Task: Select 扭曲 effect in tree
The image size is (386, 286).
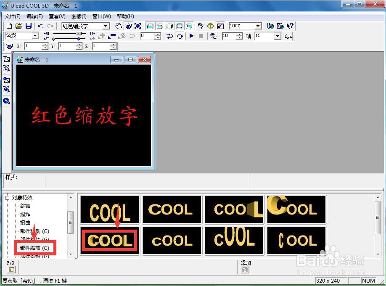Action: 25,222
